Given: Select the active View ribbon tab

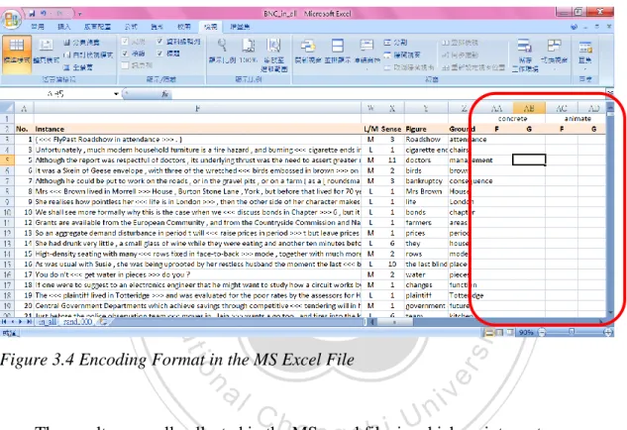Looking at the screenshot, I should pos(210,27).
